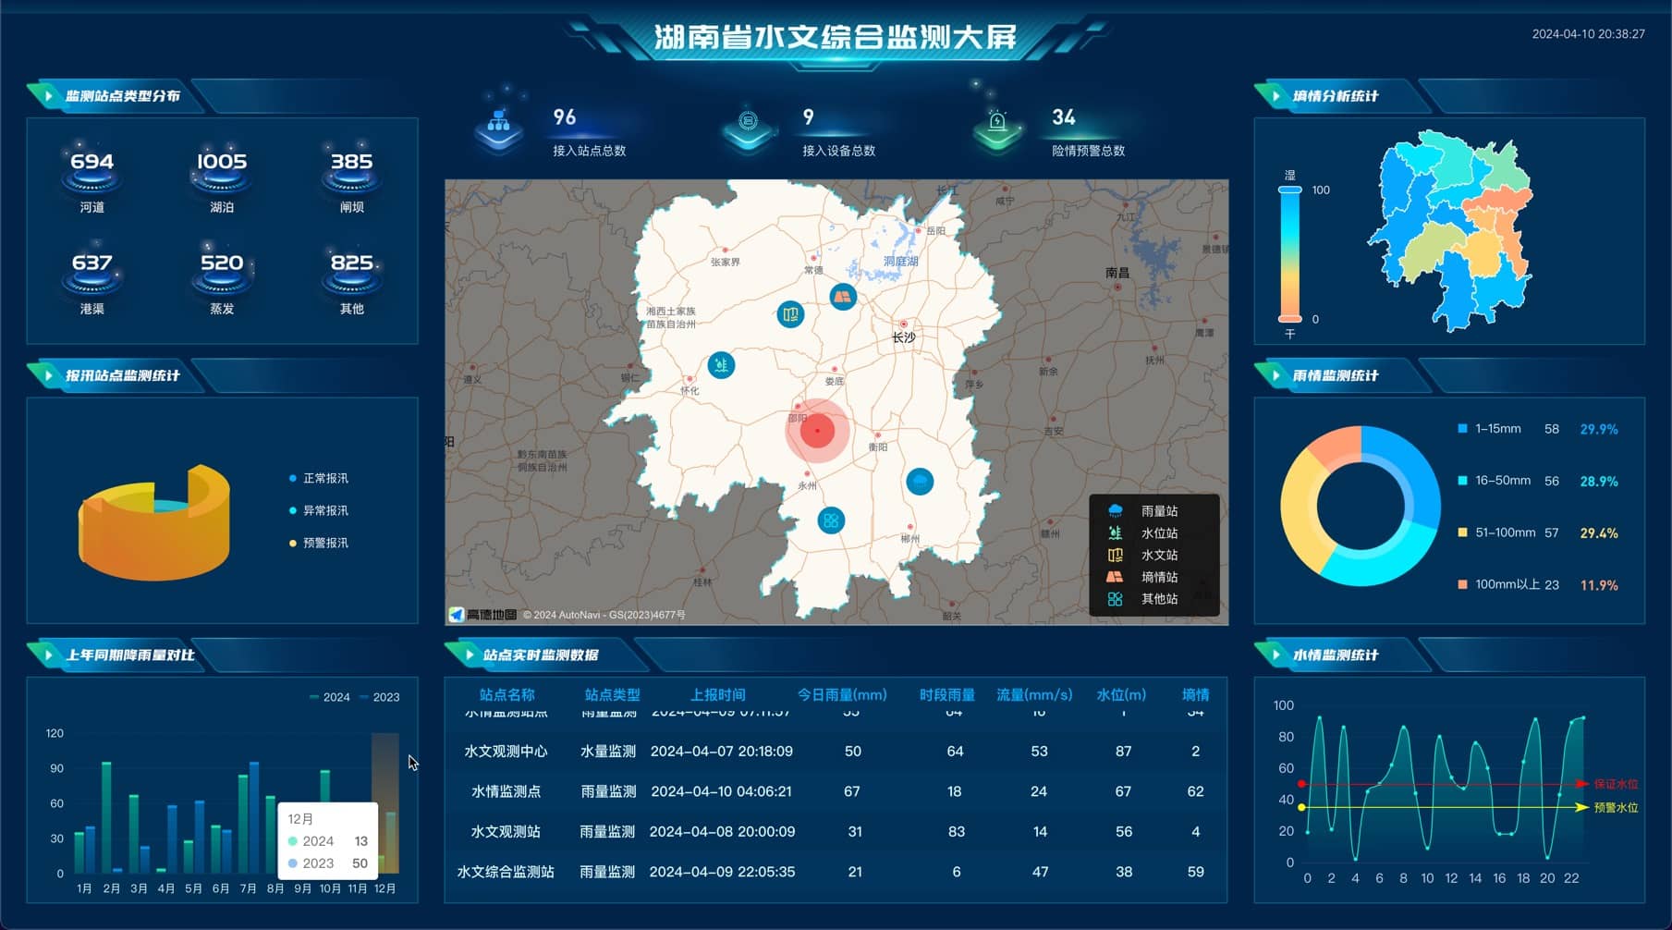Image resolution: width=1672 pixels, height=930 pixels.
Task: Sort by the 上报时间 column header
Action: (717, 694)
